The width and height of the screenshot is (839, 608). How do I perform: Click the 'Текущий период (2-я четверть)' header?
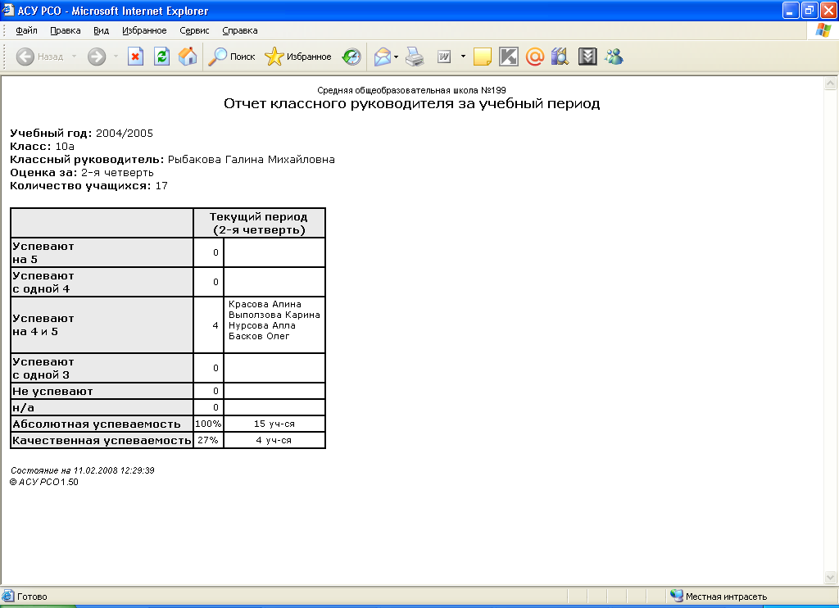[259, 223]
